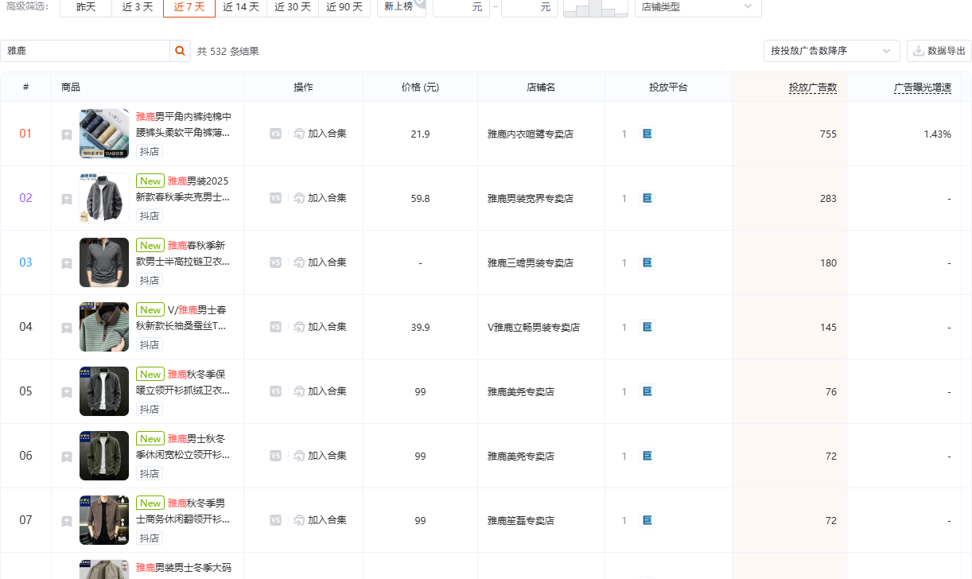
Task: Click VS compare icon in row 03
Action: (275, 262)
